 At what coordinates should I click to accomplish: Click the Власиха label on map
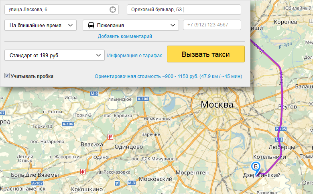[x=92, y=144]
